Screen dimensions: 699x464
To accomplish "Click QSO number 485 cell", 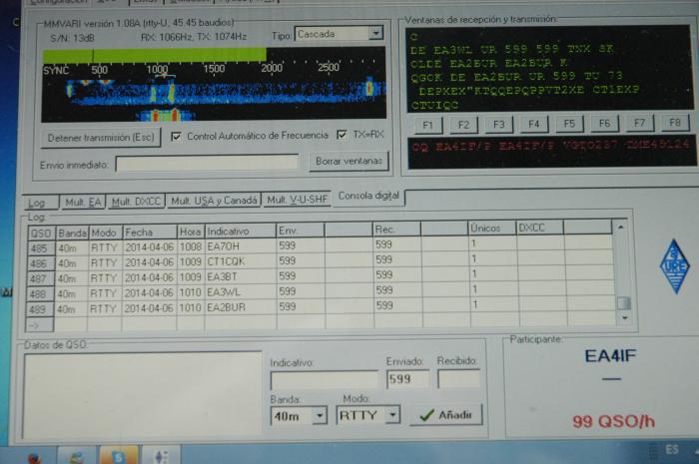I will click(x=41, y=248).
